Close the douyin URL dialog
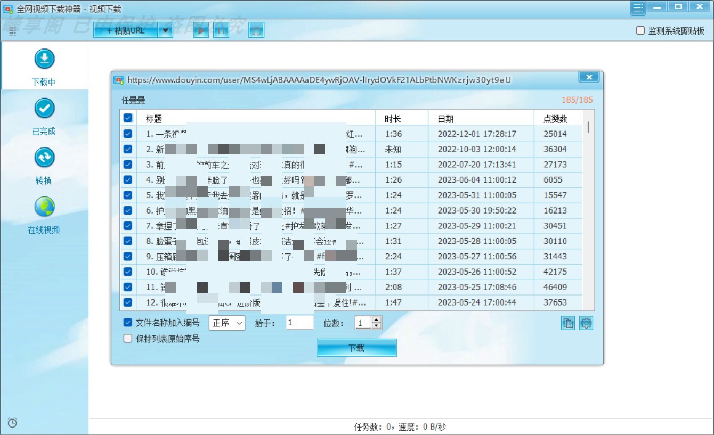This screenshot has height=435, width=714. tap(589, 78)
